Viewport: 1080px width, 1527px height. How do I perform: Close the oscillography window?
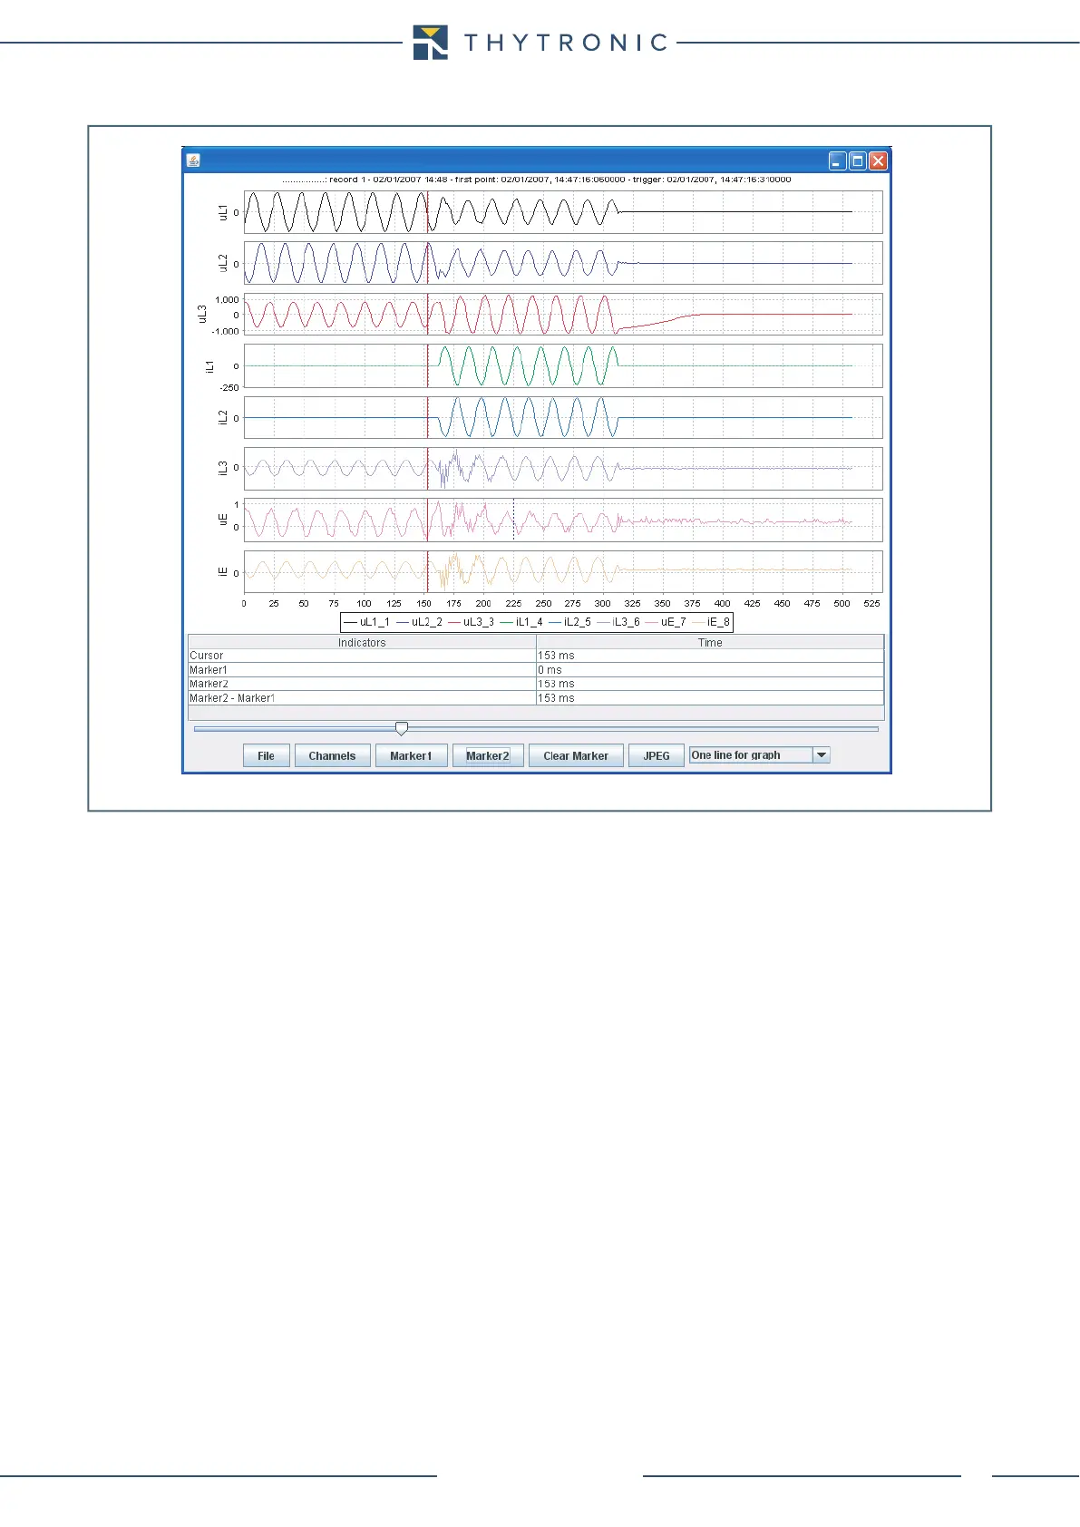pyautogui.click(x=878, y=161)
